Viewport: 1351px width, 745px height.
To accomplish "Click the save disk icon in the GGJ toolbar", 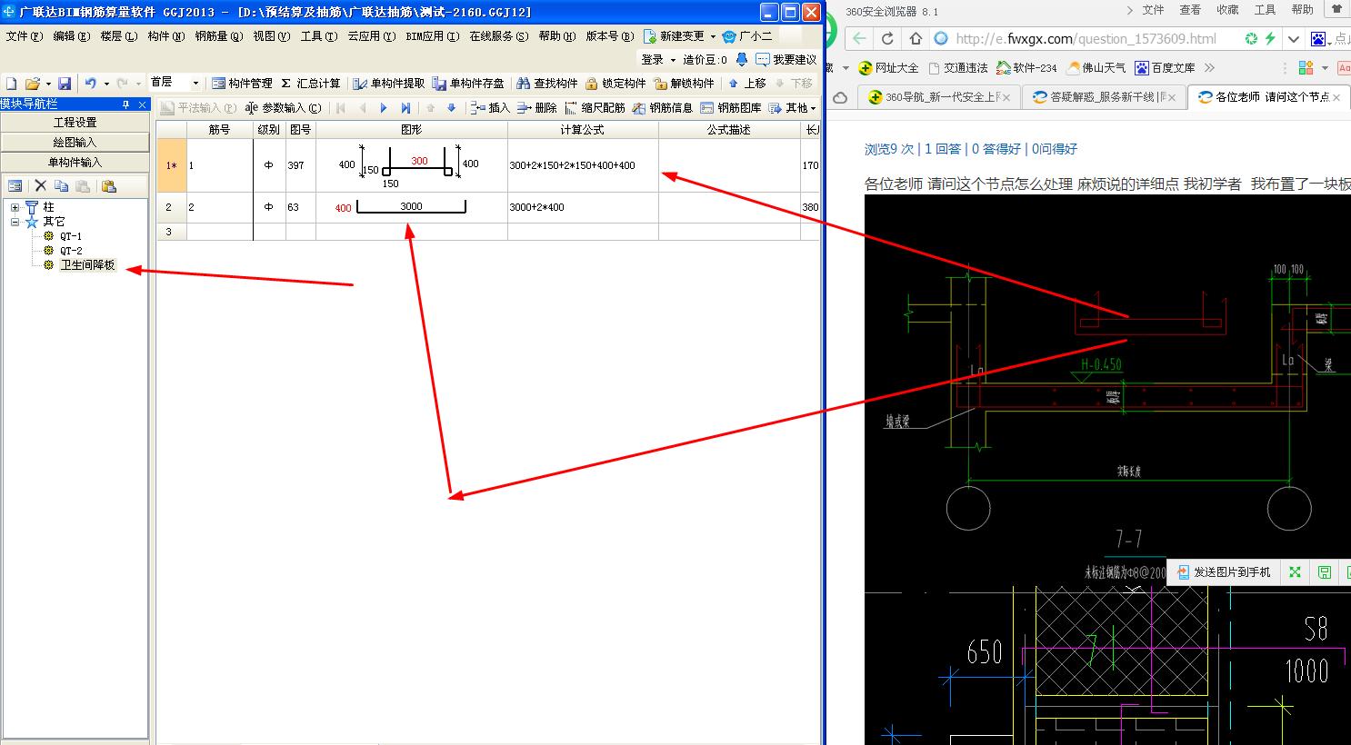I will pyautogui.click(x=65, y=83).
